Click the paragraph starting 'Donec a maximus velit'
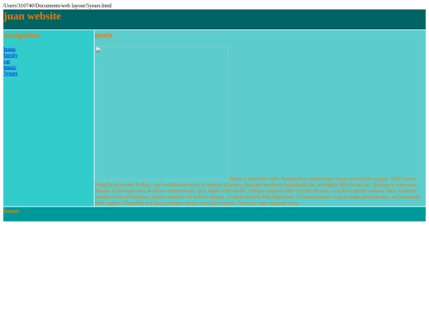The width and height of the screenshot is (429, 322). point(257,191)
